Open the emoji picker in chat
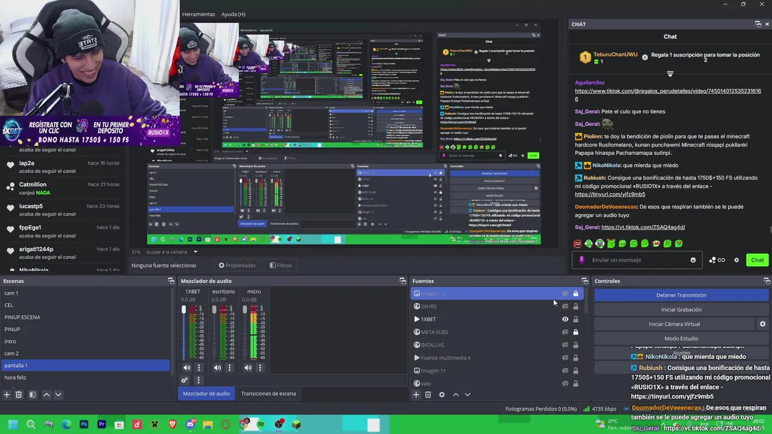Image resolution: width=772 pixels, height=434 pixels. click(693, 260)
